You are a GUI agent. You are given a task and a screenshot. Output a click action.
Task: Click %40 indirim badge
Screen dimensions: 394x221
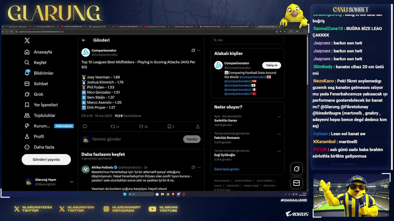[64, 126]
